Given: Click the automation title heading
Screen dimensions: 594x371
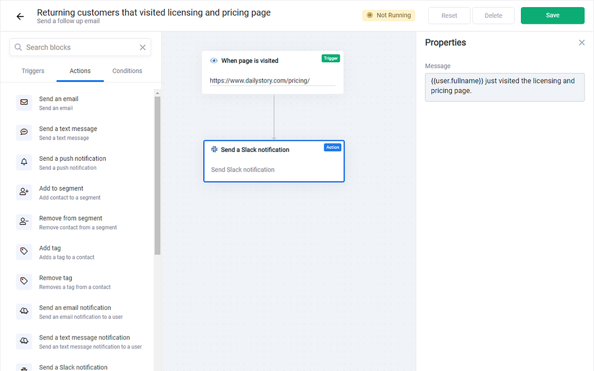Looking at the screenshot, I should click(x=154, y=12).
